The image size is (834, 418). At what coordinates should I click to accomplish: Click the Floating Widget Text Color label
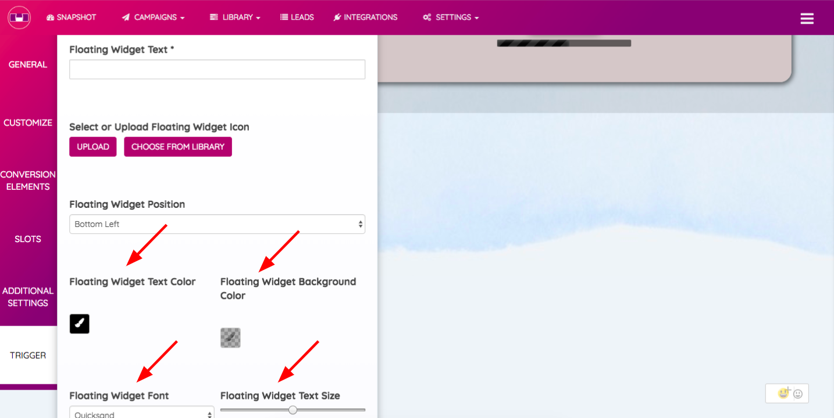(x=133, y=282)
